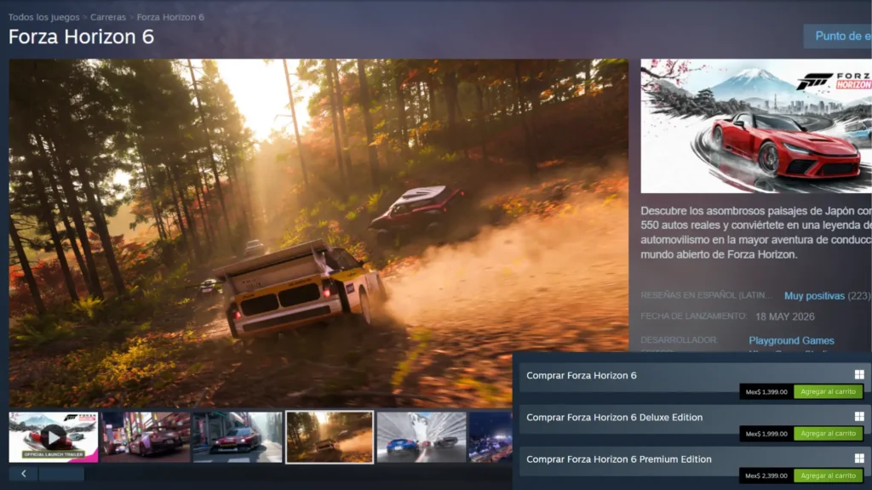Click the 'Comprar Forza Horizon 6 Premium Edition' title
872x490 pixels.
pyautogui.click(x=619, y=459)
